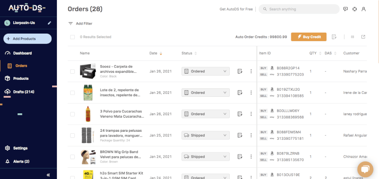Open order notes for 3 Polvo order

click(240, 114)
